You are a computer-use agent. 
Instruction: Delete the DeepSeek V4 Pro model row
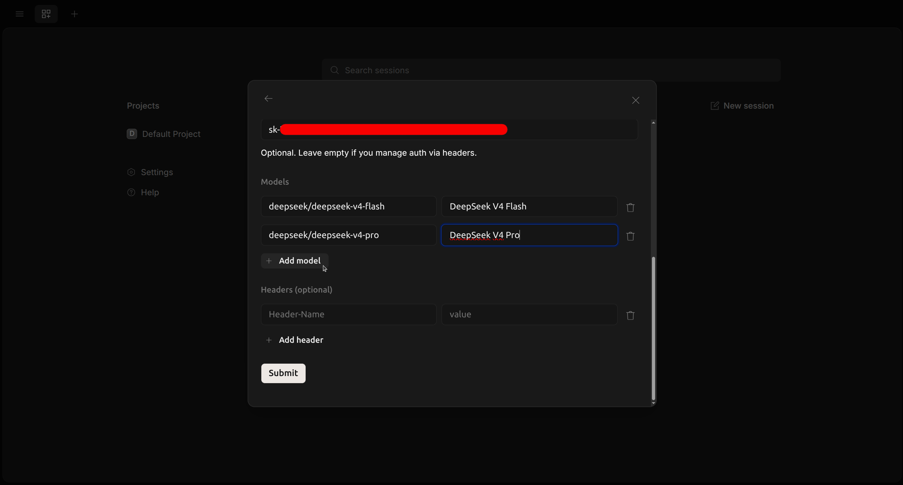(x=630, y=236)
